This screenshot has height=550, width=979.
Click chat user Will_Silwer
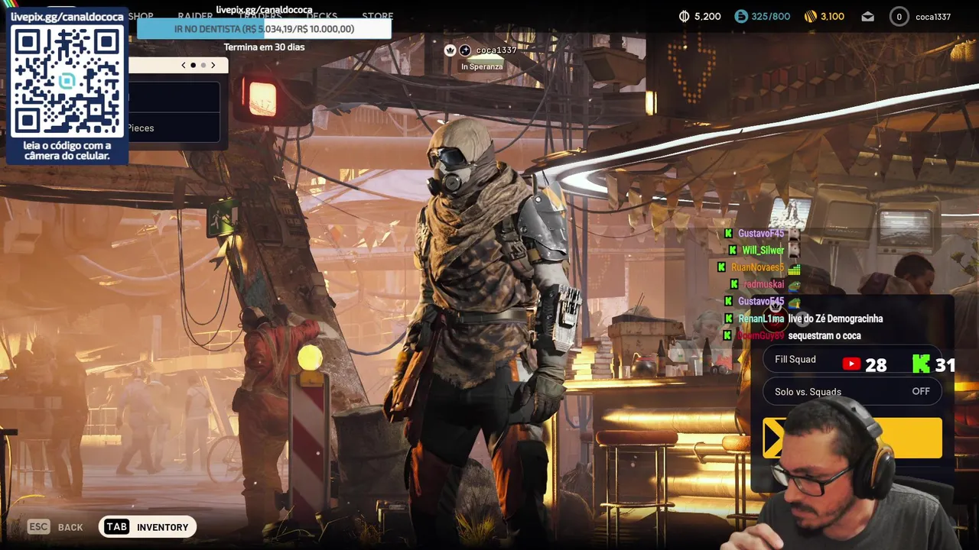click(763, 250)
